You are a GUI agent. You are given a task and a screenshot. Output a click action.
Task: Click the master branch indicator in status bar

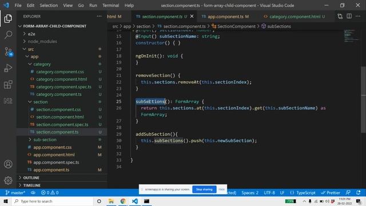pos(15,193)
